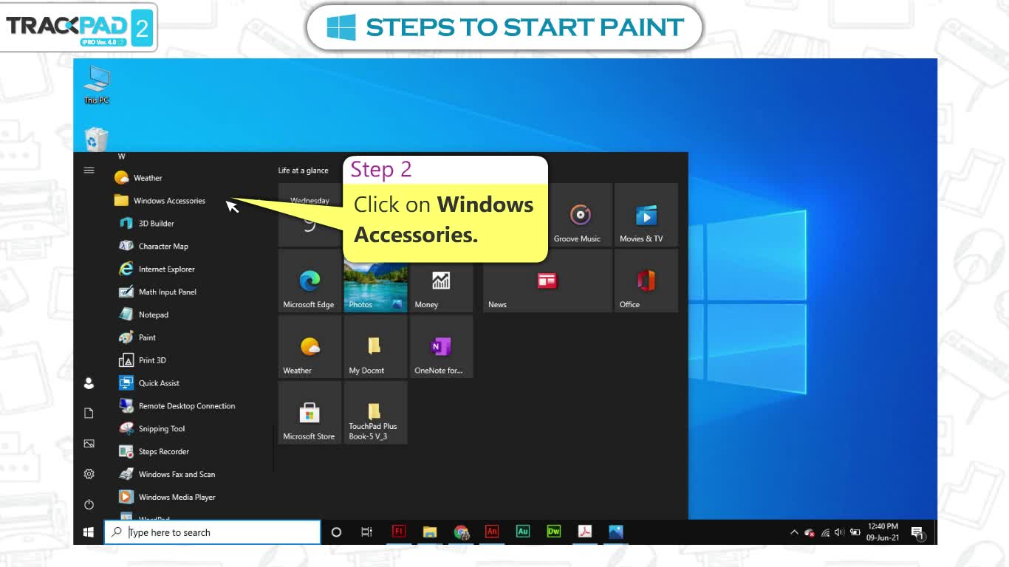Open 3D Builder from the list
The height and width of the screenshot is (567, 1009).
click(146, 224)
